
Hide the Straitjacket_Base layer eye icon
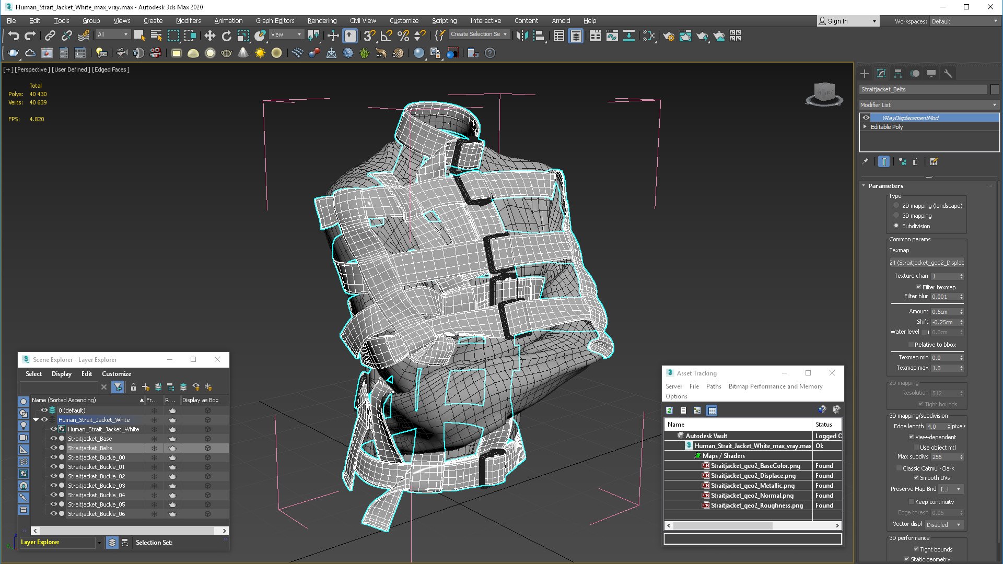click(x=53, y=439)
